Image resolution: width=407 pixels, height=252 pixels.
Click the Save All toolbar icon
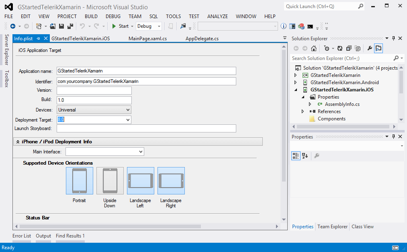(x=70, y=26)
